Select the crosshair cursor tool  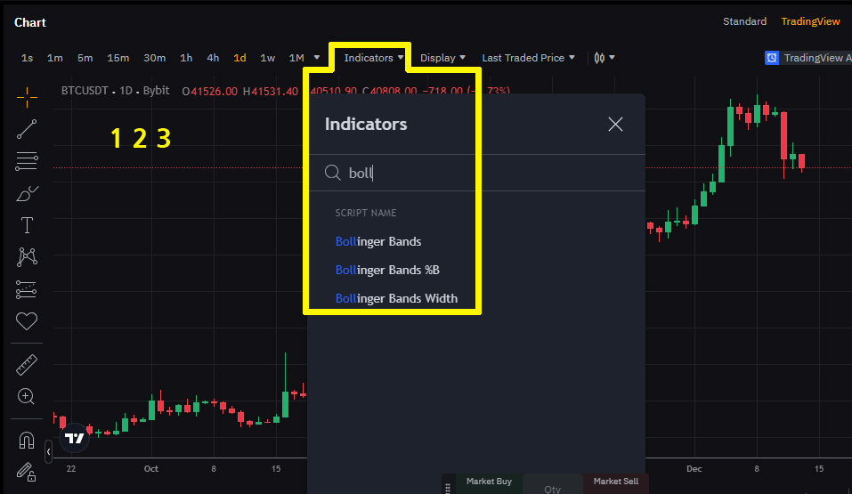pos(27,98)
